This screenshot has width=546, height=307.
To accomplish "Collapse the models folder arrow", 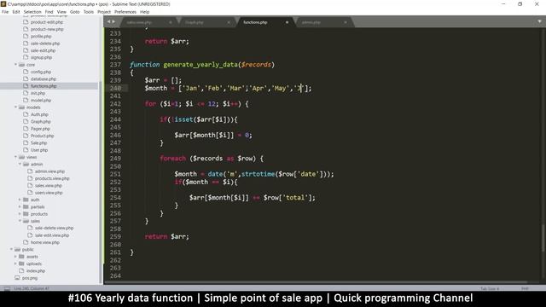I will 15,107.
